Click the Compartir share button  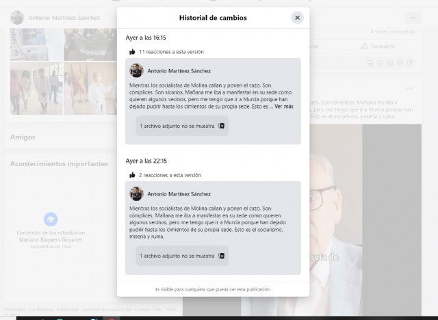(380, 46)
